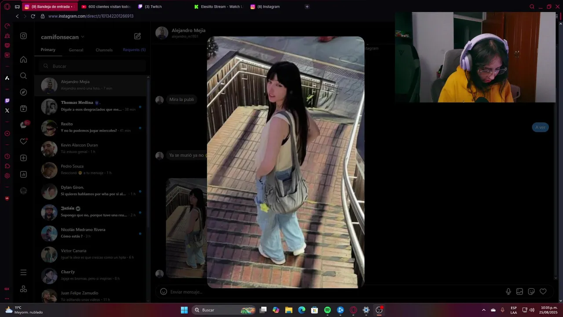Open emoji picker in message box
563x317 pixels.
[x=164, y=291]
